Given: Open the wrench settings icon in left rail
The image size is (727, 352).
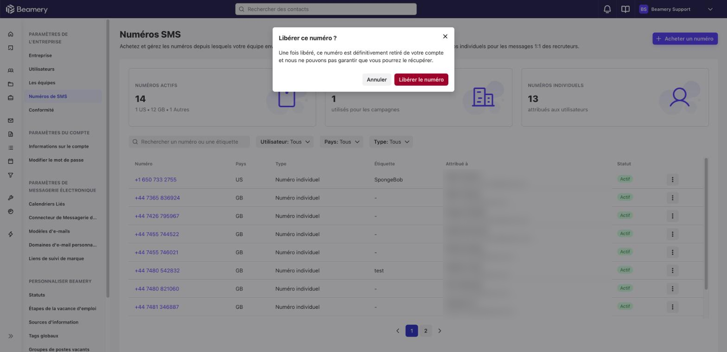Looking at the screenshot, I should 11,198.
